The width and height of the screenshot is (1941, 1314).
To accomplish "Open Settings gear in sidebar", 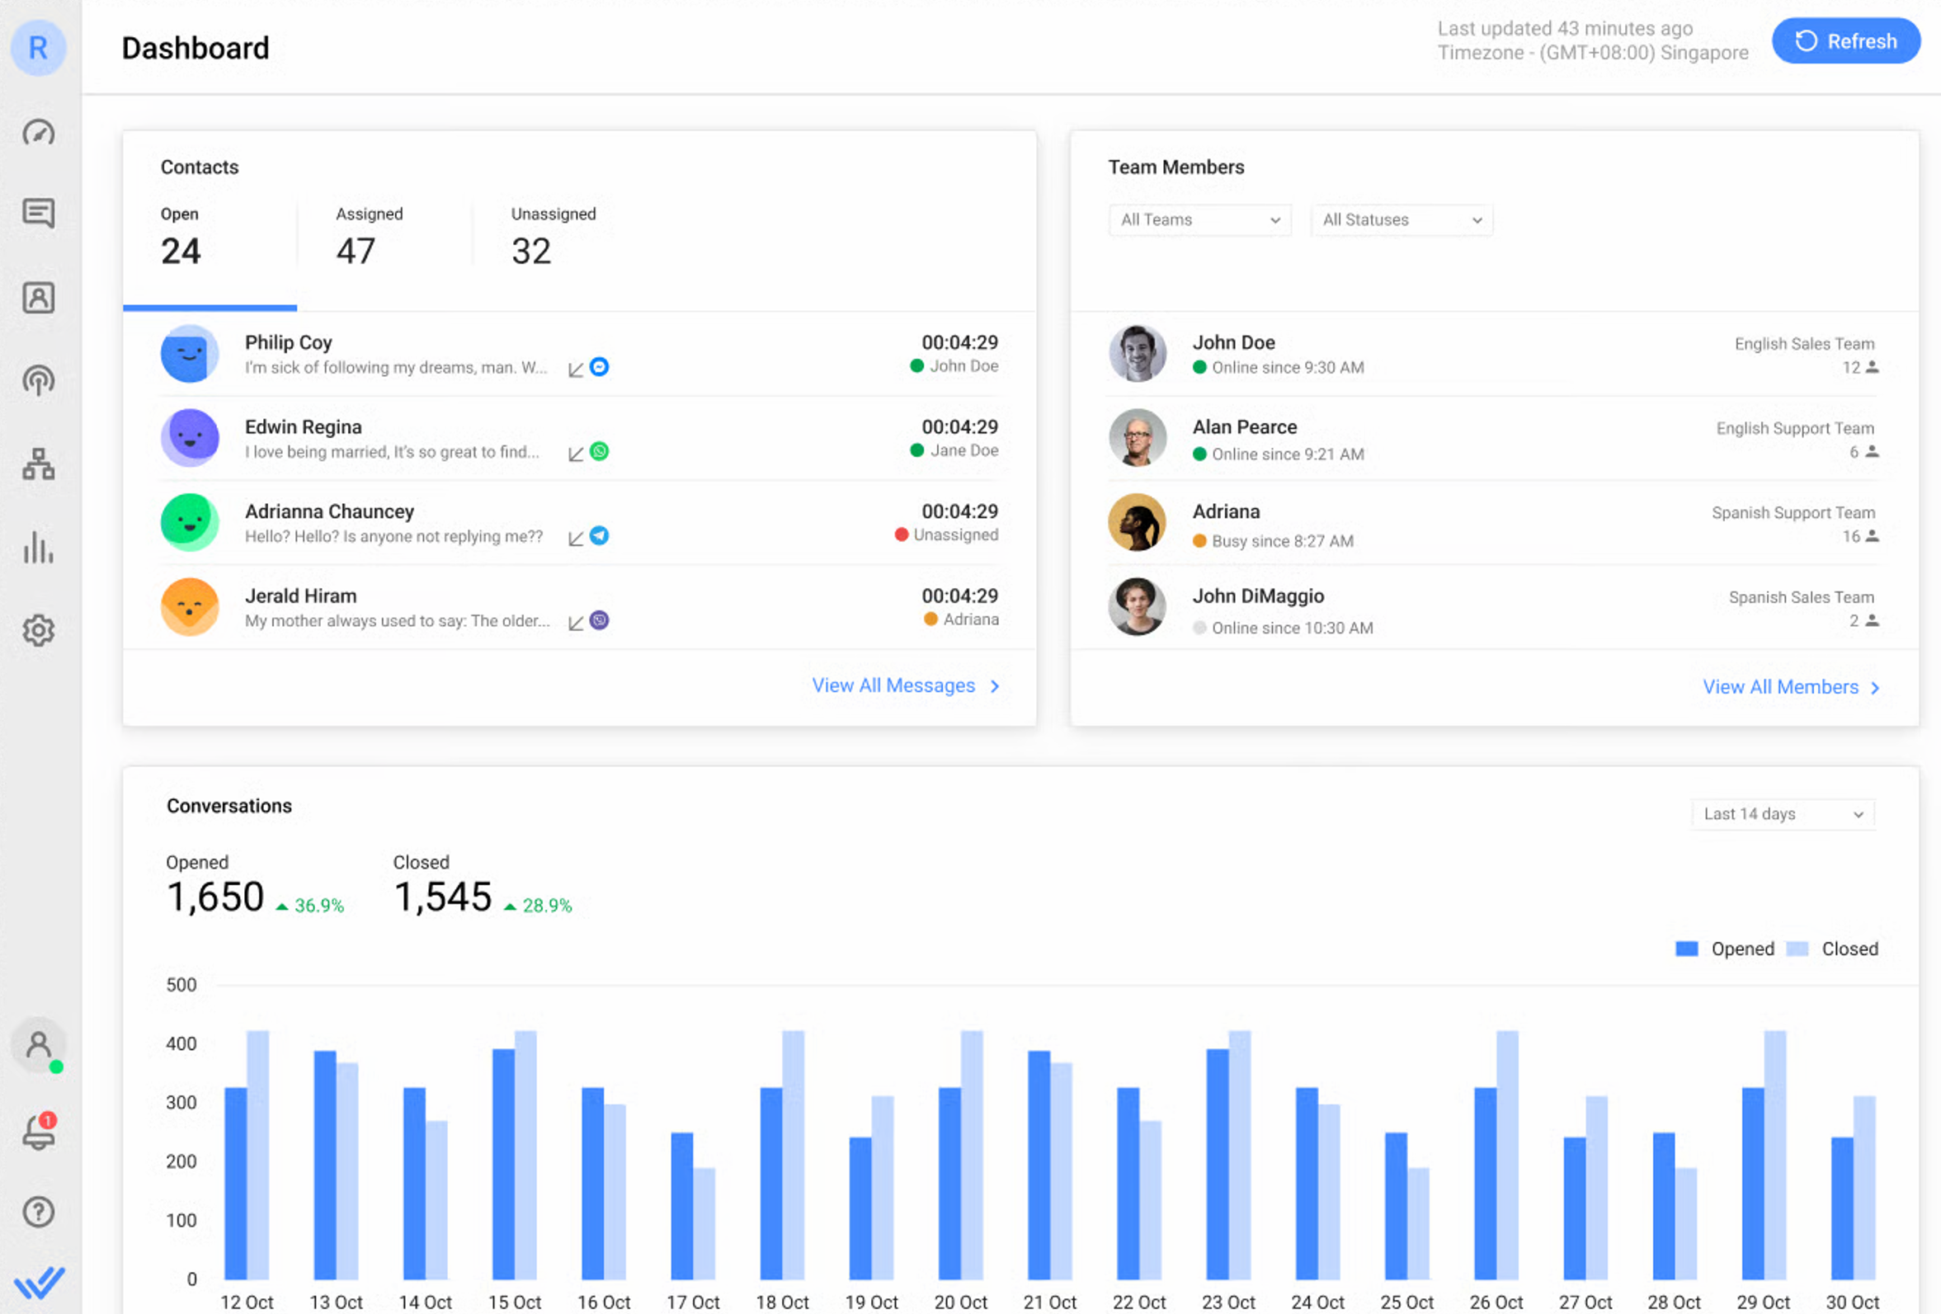I will click(38, 632).
